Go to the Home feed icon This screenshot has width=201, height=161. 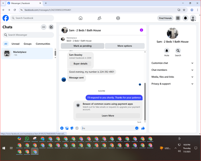80,18
